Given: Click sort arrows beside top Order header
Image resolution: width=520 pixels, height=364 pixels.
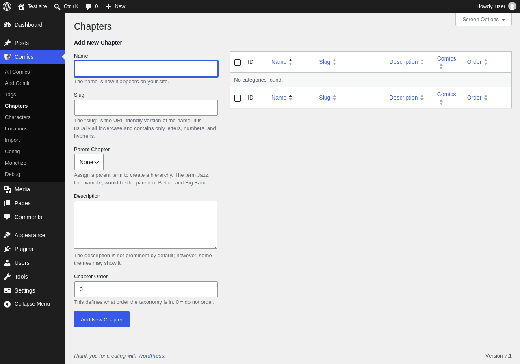Looking at the screenshot, I should [486, 62].
